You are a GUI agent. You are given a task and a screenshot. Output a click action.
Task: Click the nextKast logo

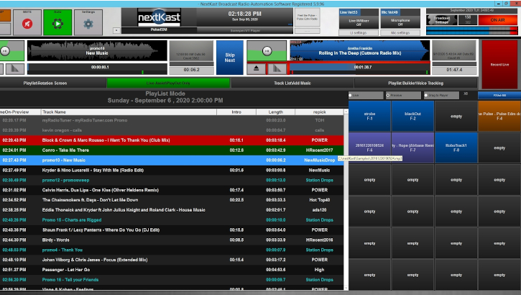tap(159, 17)
